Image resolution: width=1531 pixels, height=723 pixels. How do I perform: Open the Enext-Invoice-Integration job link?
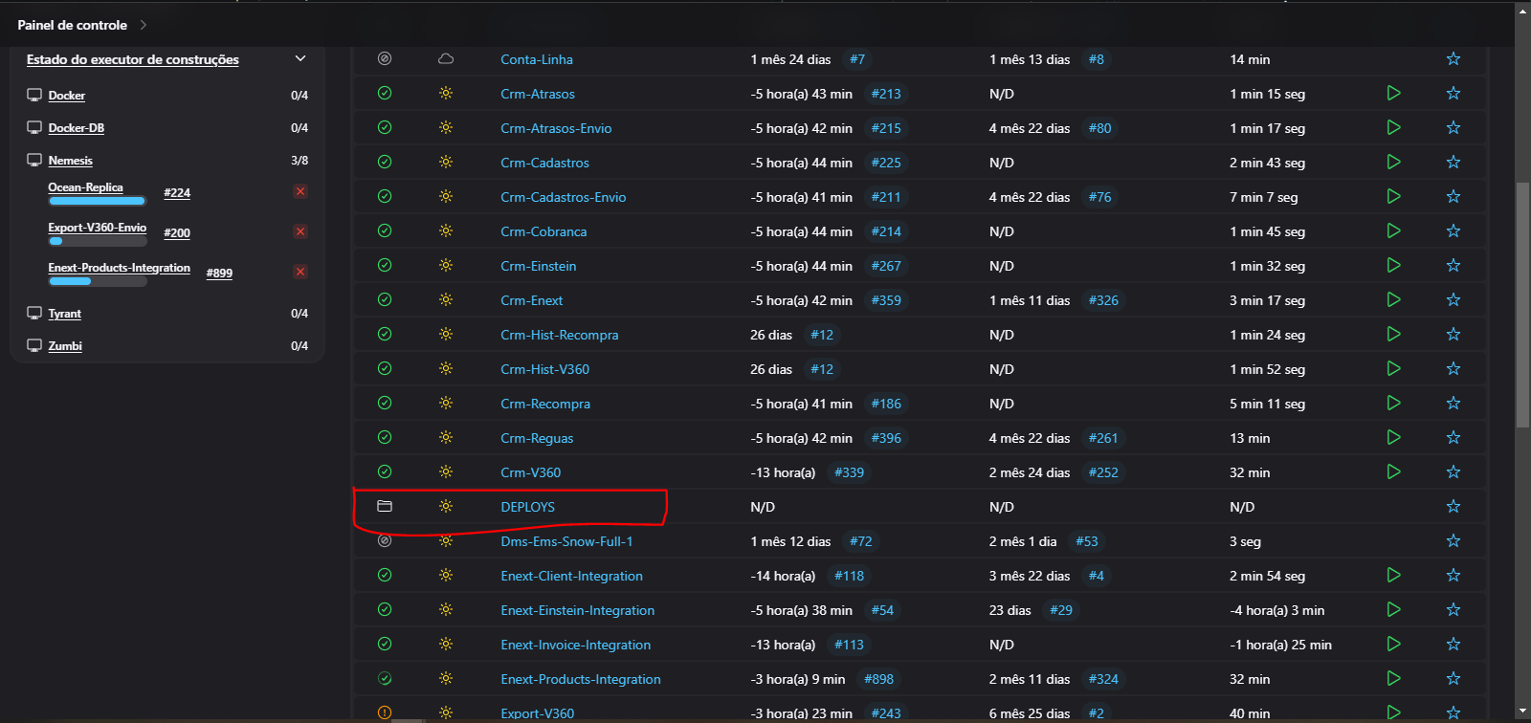575,645
